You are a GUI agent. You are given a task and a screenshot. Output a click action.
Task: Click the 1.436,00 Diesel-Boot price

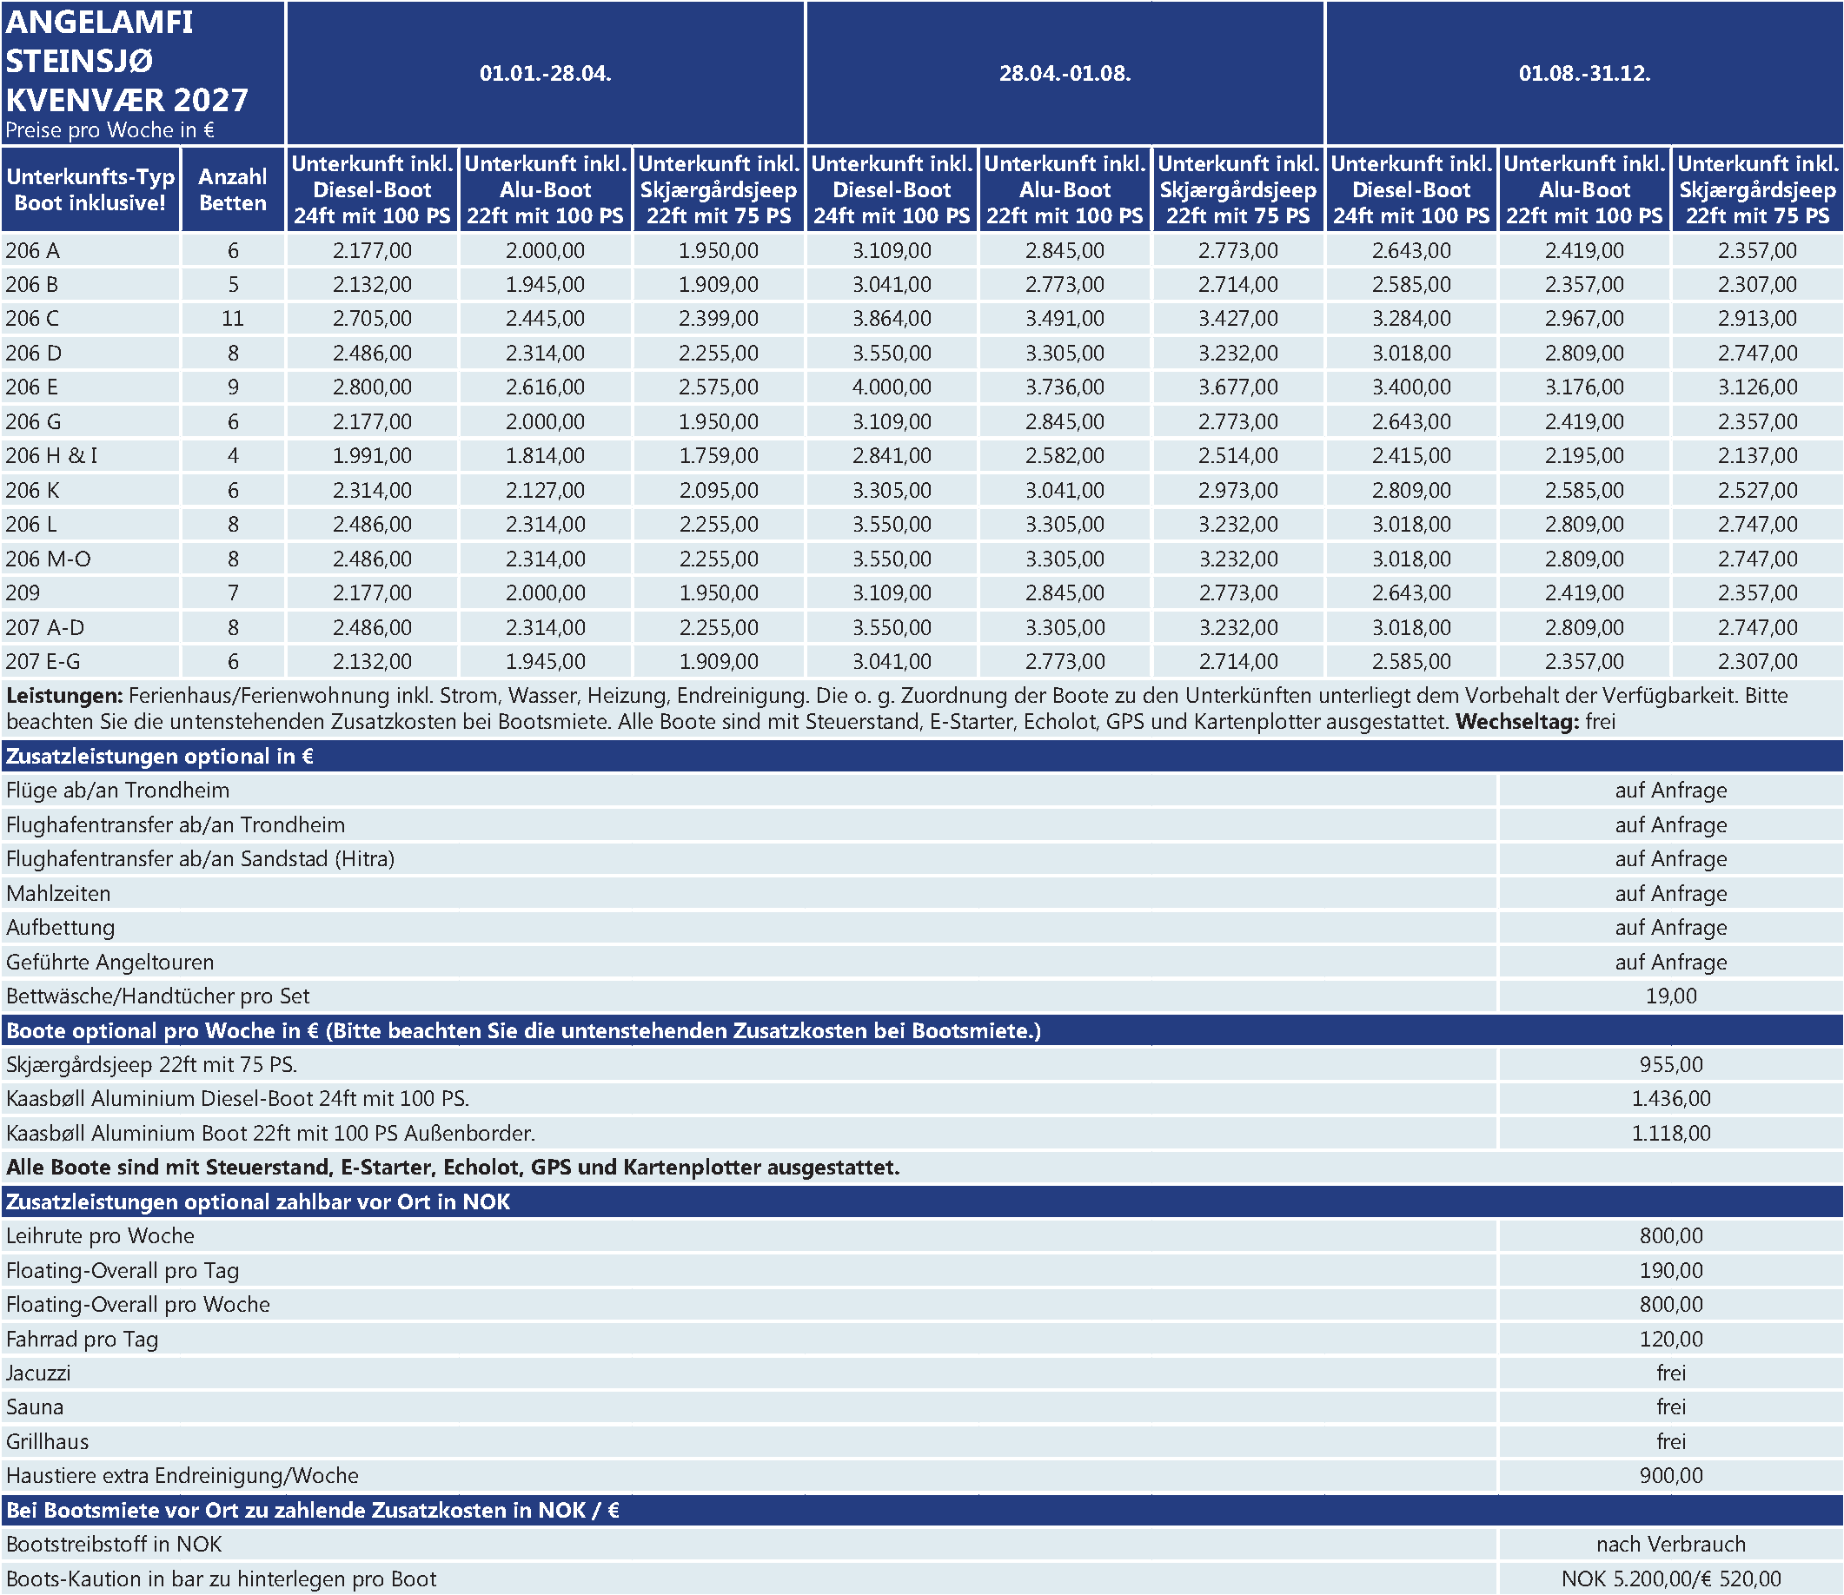pos(1671,1098)
